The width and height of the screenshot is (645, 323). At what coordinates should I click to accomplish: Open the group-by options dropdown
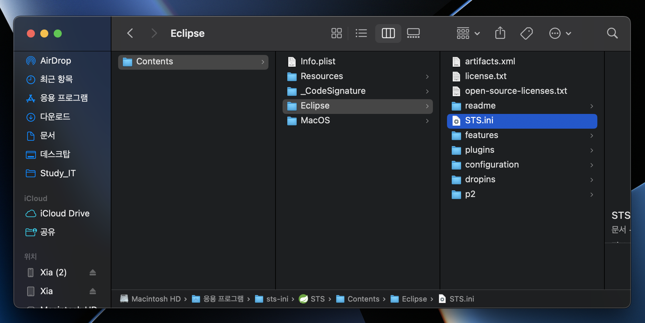468,33
